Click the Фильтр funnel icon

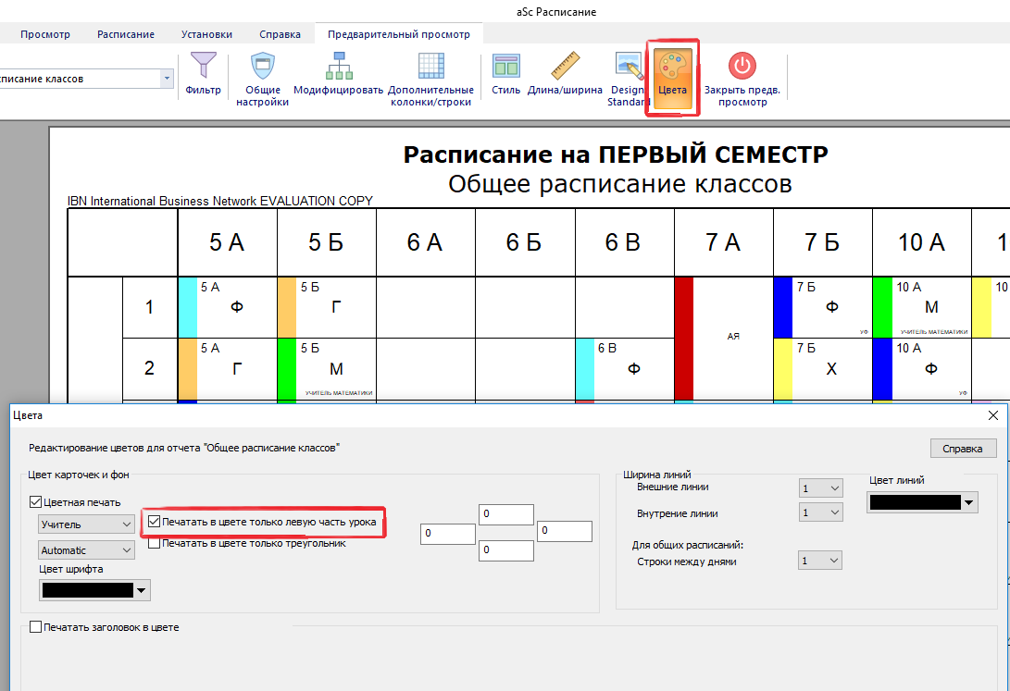coord(203,68)
